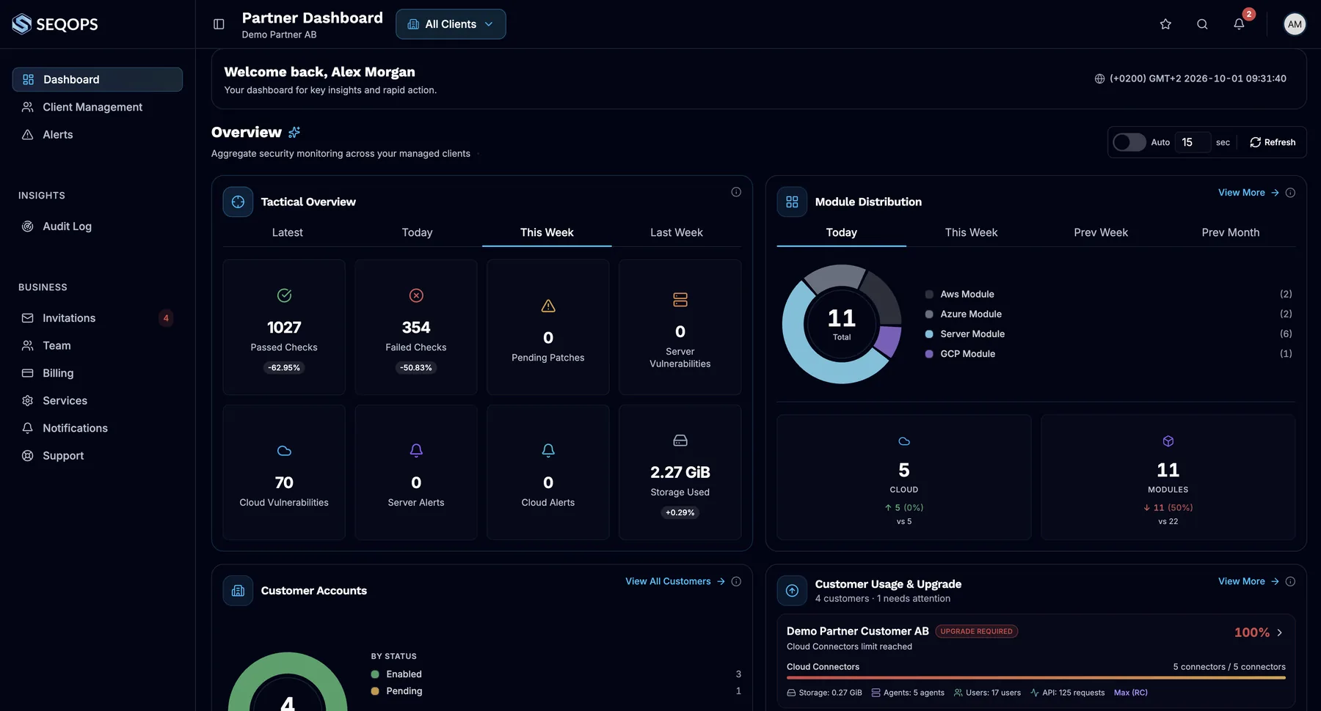This screenshot has height=711, width=1321.
Task: Select the Today tab in Tactical Overview
Action: (417, 232)
